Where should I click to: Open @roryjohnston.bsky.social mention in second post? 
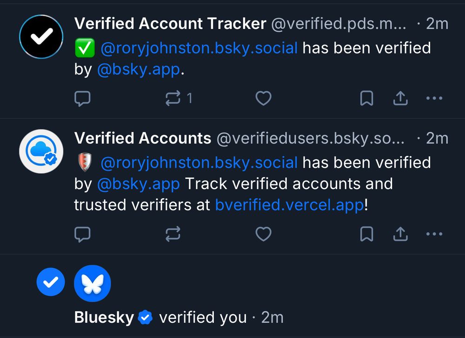coord(199,162)
